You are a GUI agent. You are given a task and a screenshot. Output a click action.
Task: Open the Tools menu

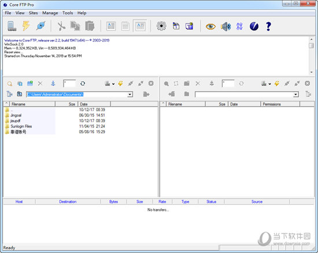[x=68, y=13]
